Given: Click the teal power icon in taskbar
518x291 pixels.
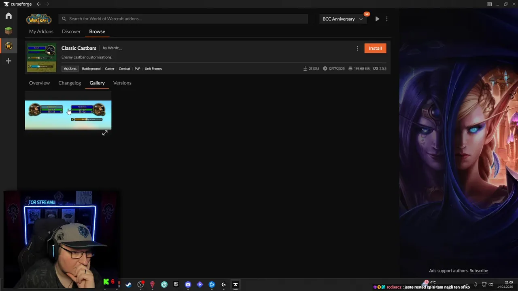Looking at the screenshot, I should tap(164, 285).
